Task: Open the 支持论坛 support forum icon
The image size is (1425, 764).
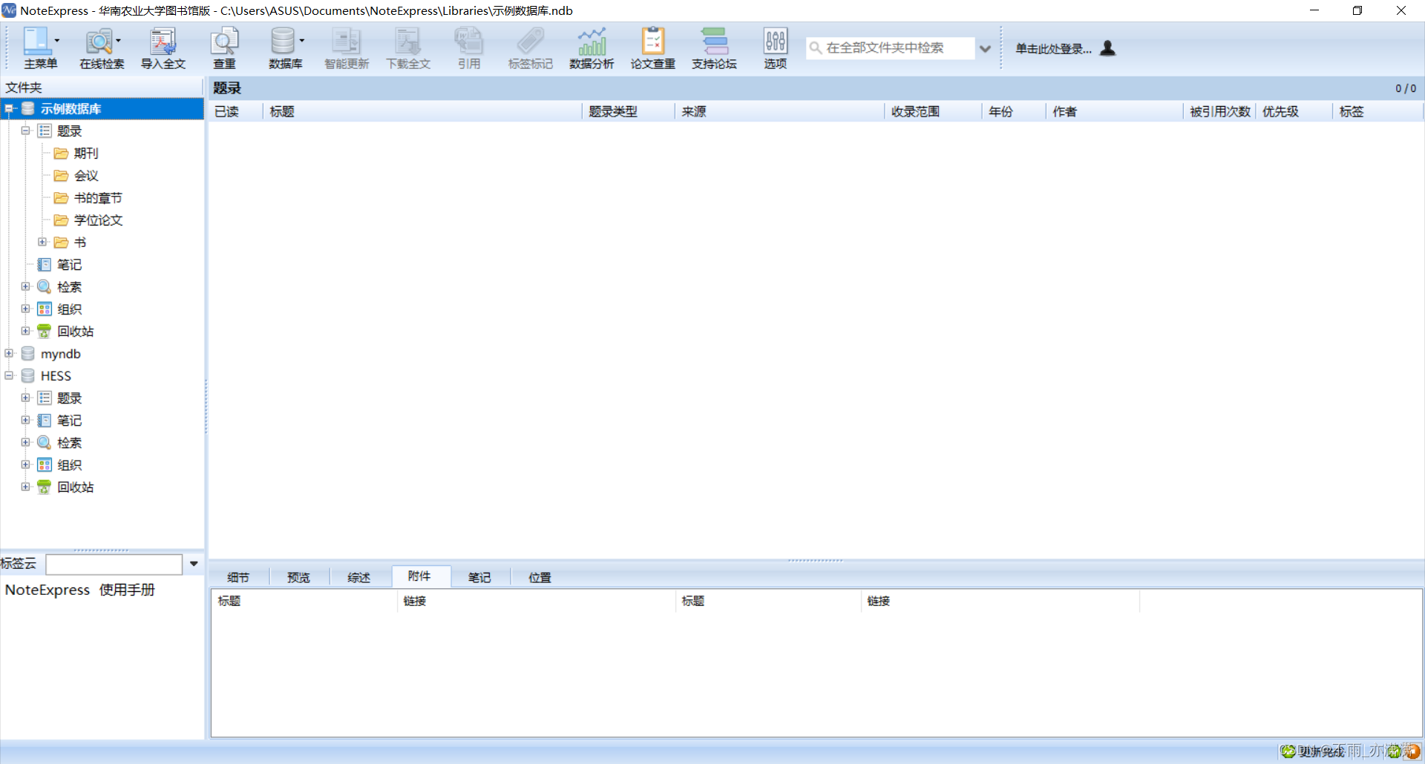Action: point(715,42)
